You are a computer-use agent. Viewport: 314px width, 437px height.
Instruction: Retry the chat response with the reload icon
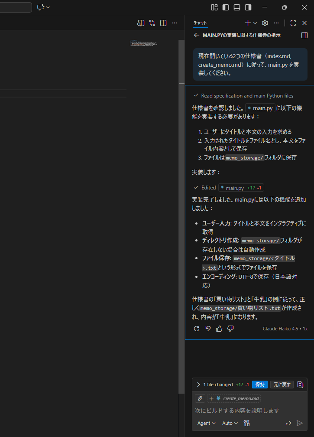pos(197,329)
